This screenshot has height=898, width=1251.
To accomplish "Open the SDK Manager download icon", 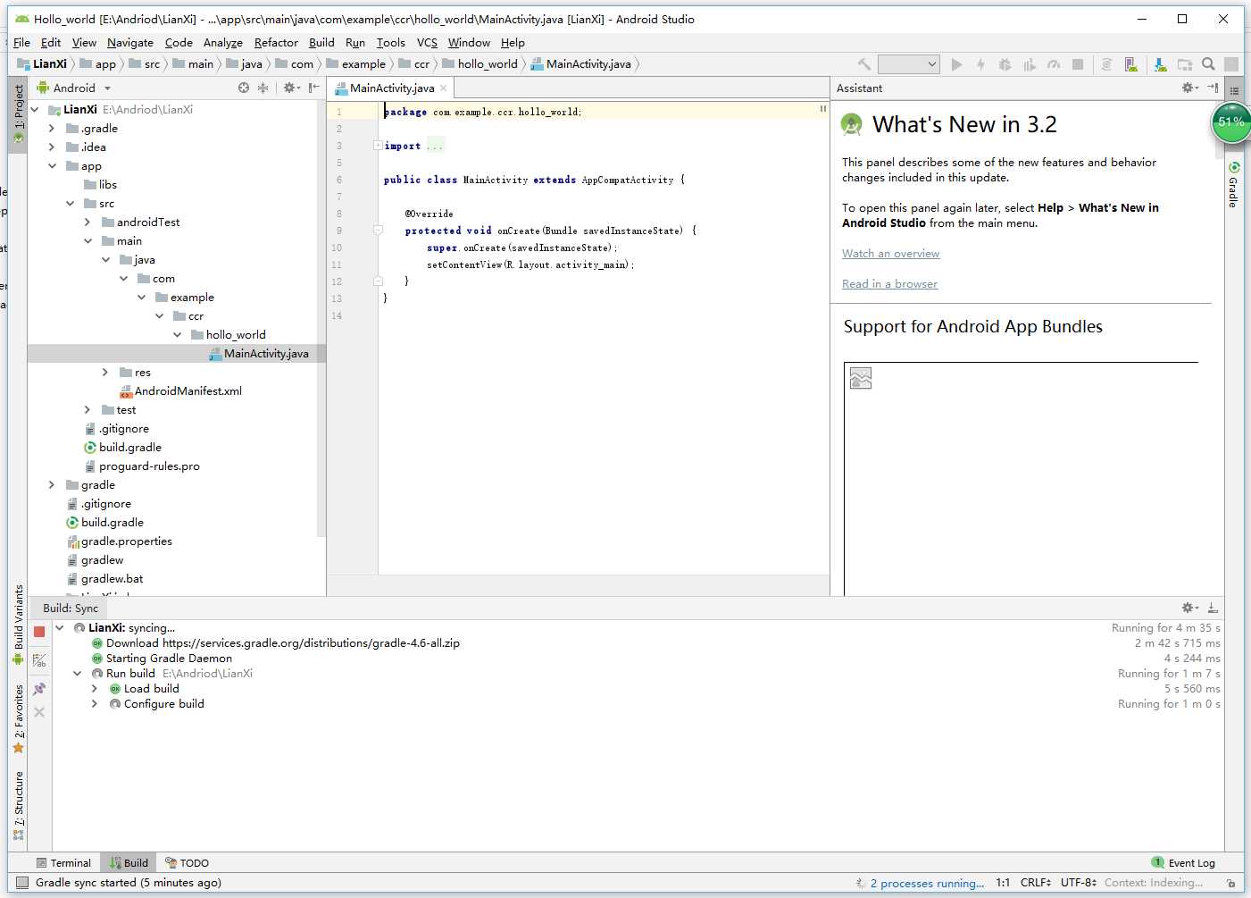I will pyautogui.click(x=1160, y=64).
